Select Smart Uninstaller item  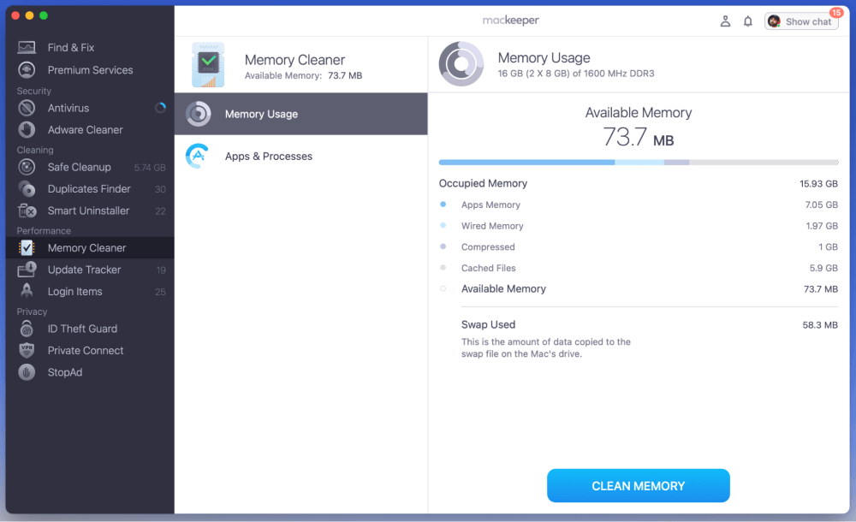coord(90,211)
